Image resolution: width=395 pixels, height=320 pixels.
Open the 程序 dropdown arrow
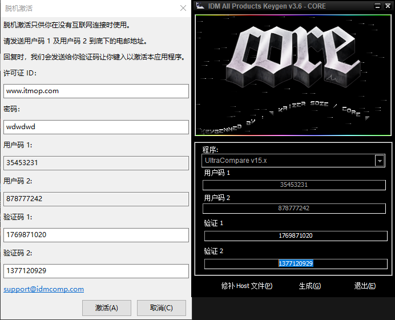coord(380,161)
